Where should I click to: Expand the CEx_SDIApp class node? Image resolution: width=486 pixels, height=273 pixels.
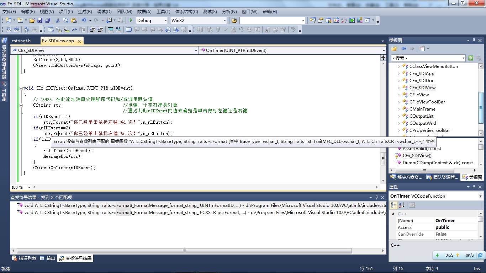click(x=398, y=74)
